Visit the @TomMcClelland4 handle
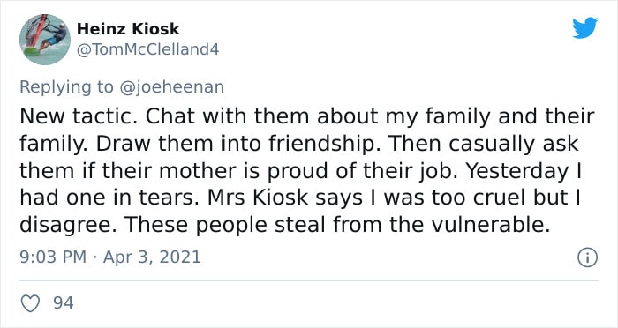 [147, 49]
